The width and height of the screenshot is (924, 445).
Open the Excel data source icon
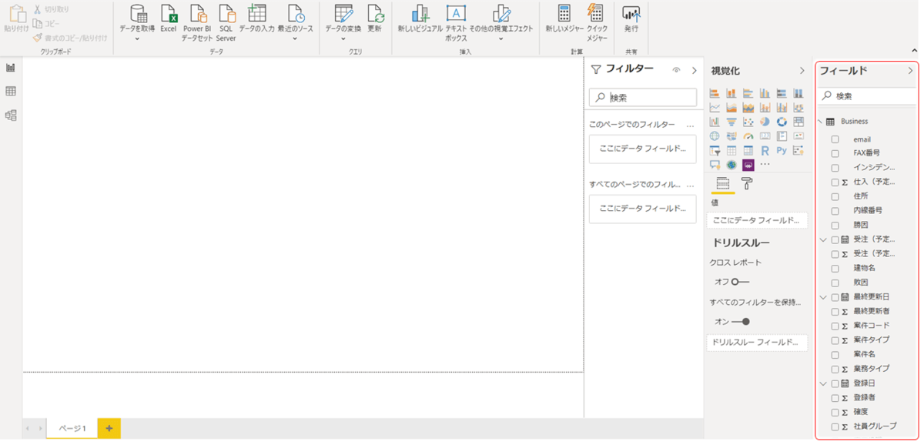click(x=169, y=18)
